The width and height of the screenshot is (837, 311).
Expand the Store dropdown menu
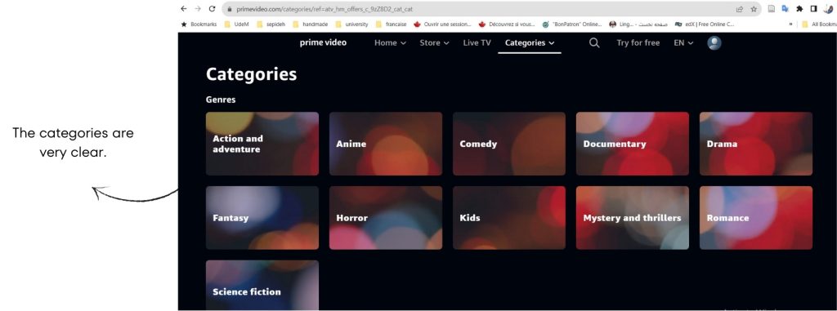[435, 42]
